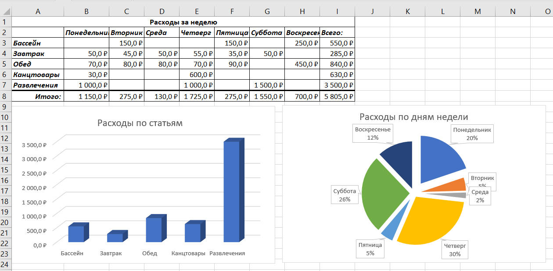Select the 'Завтрак' row label cell
Image resolution: width=553 pixels, height=271 pixels.
(x=38, y=53)
